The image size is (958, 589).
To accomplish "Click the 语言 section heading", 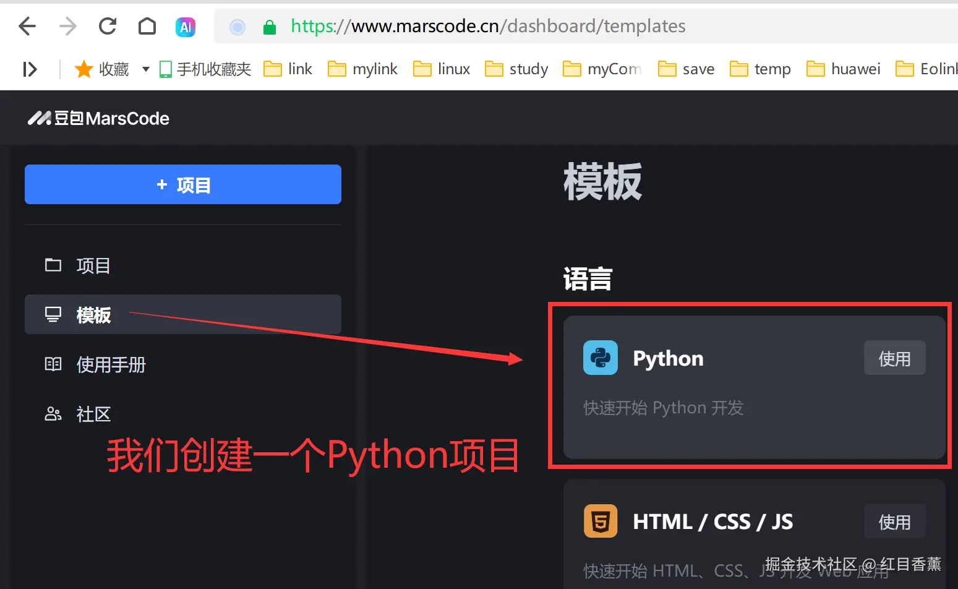I will (588, 279).
